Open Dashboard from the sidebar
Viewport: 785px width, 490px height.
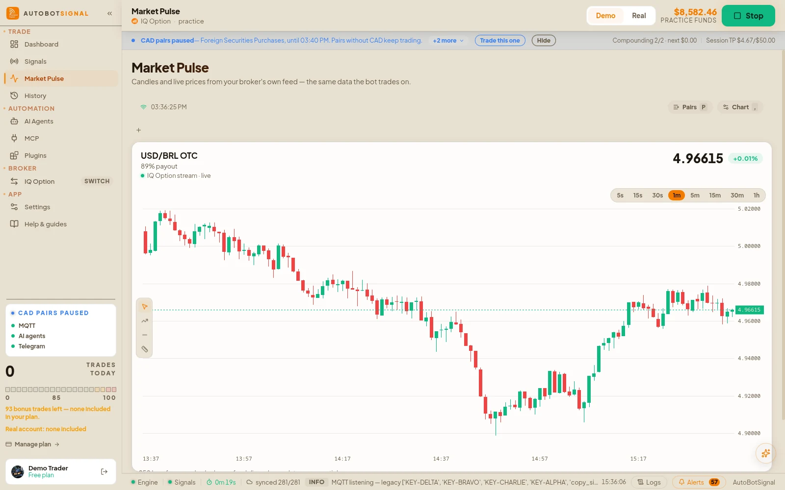(61, 44)
